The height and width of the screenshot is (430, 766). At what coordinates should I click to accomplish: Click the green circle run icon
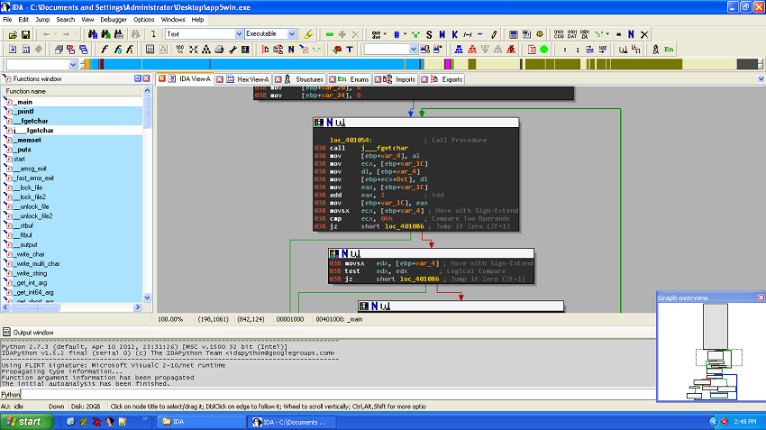[543, 50]
